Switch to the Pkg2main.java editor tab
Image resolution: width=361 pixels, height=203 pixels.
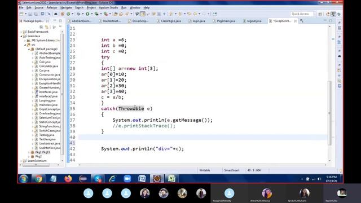(224, 21)
